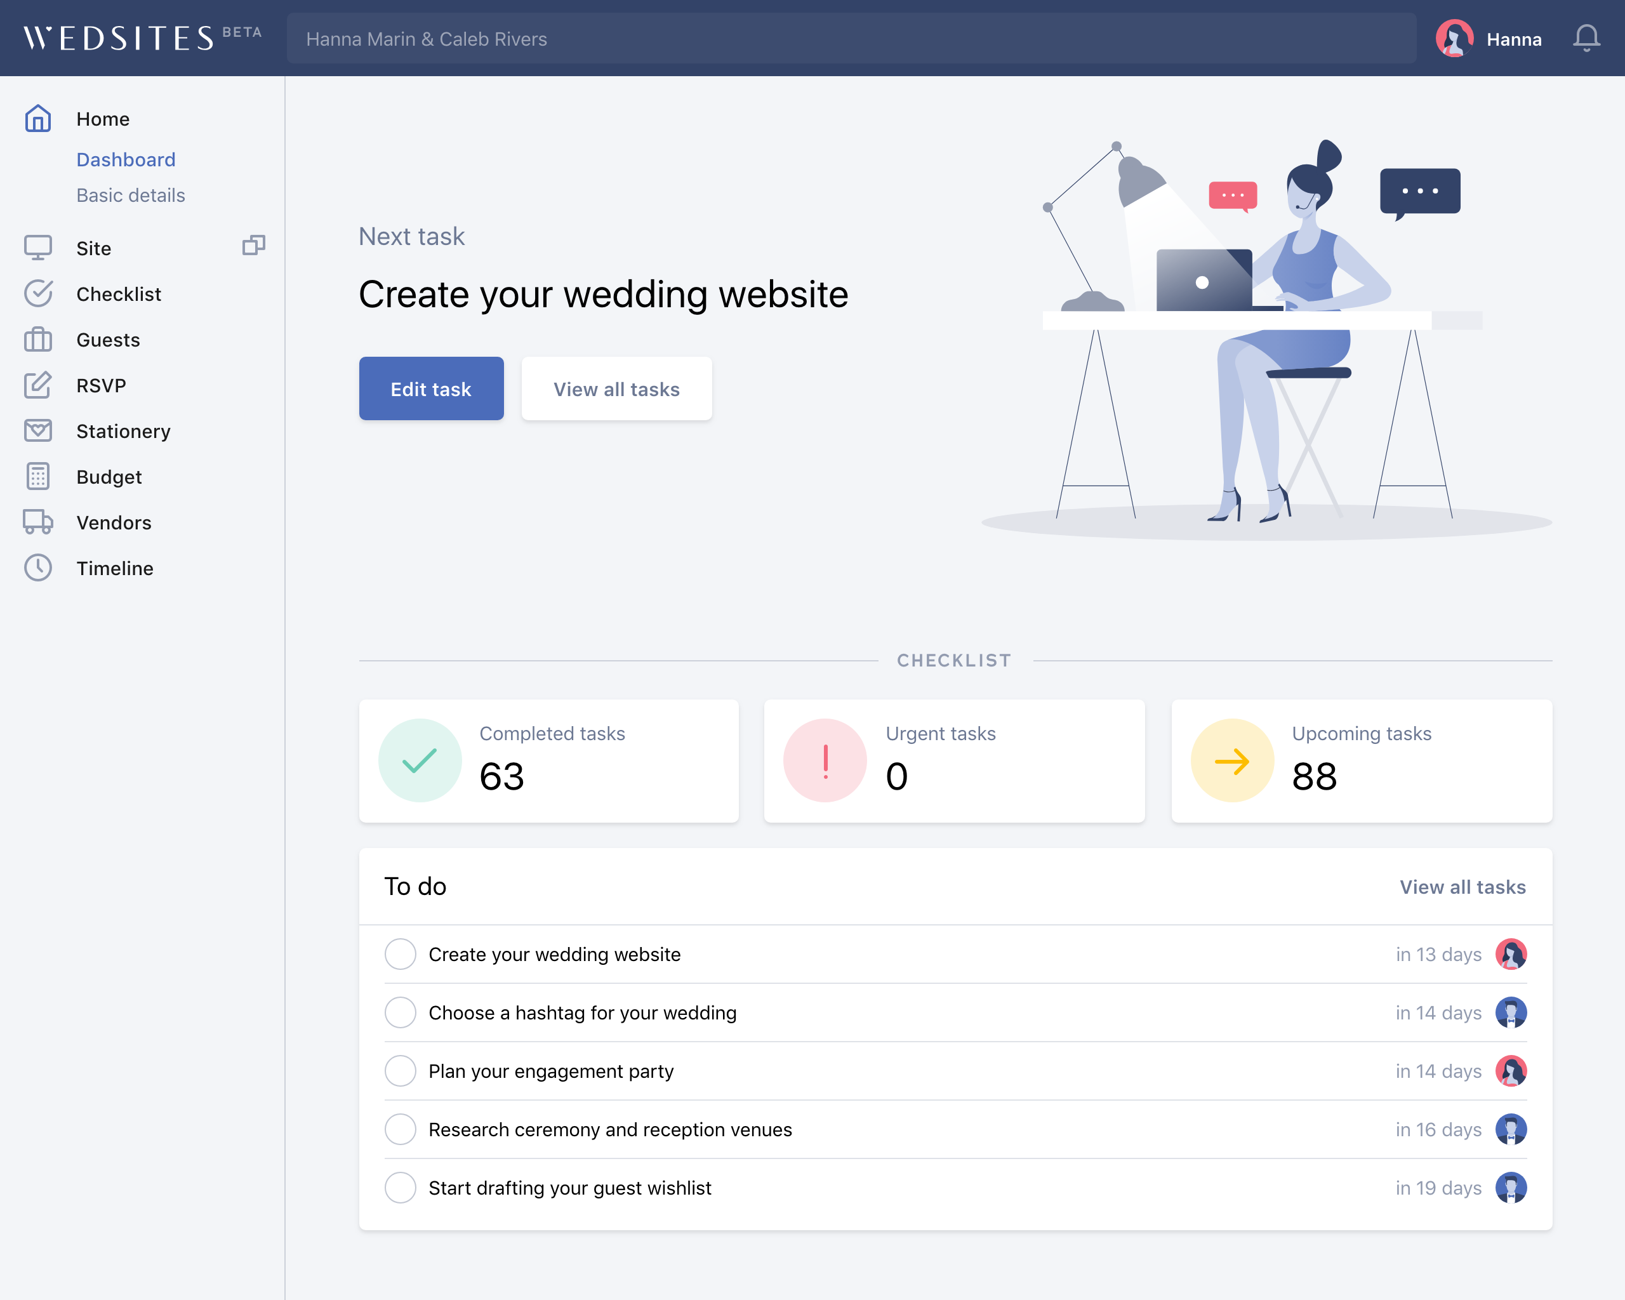Open the Completed tasks card
This screenshot has height=1300, width=1625.
coord(548,760)
